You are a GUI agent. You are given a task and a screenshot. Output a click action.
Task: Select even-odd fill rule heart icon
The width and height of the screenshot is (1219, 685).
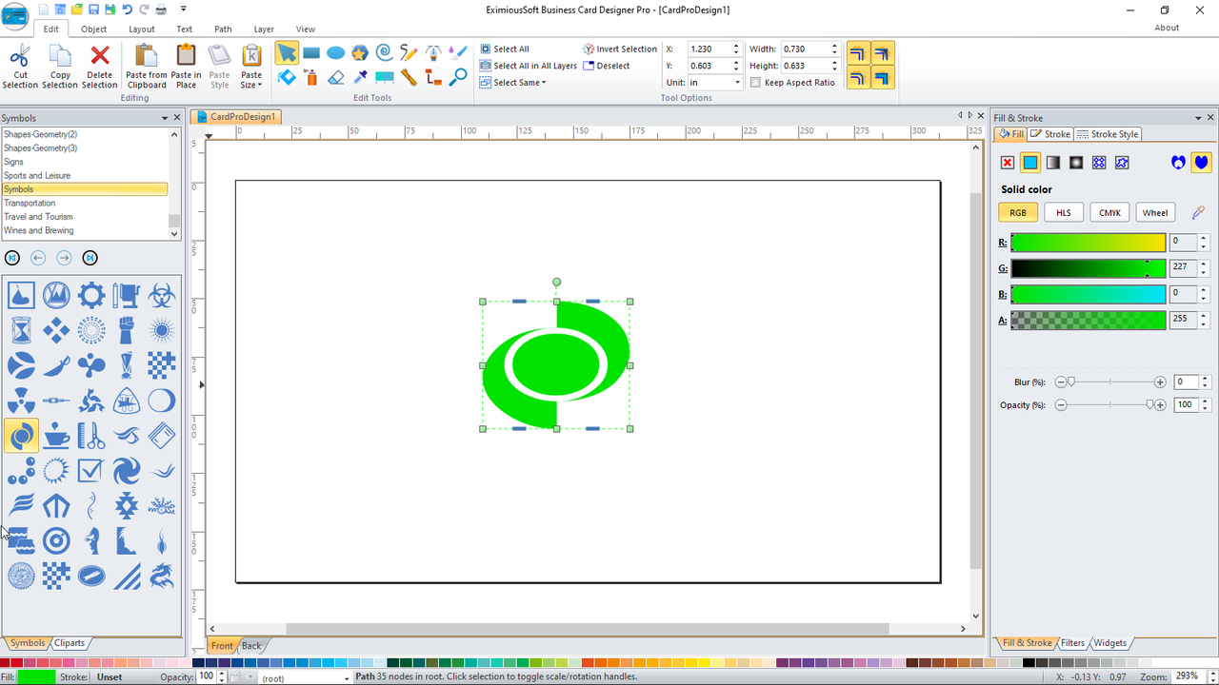pos(1179,163)
